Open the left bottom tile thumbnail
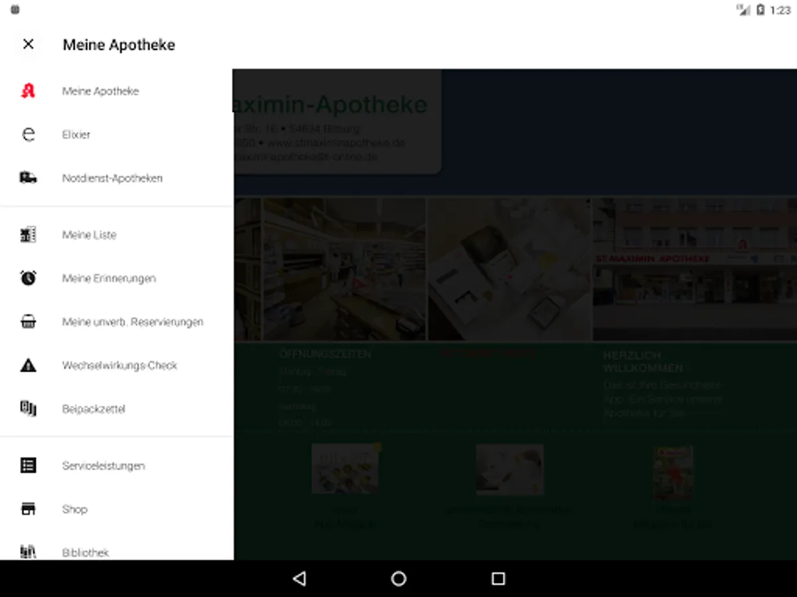Screen dimensions: 797x597 345,469
